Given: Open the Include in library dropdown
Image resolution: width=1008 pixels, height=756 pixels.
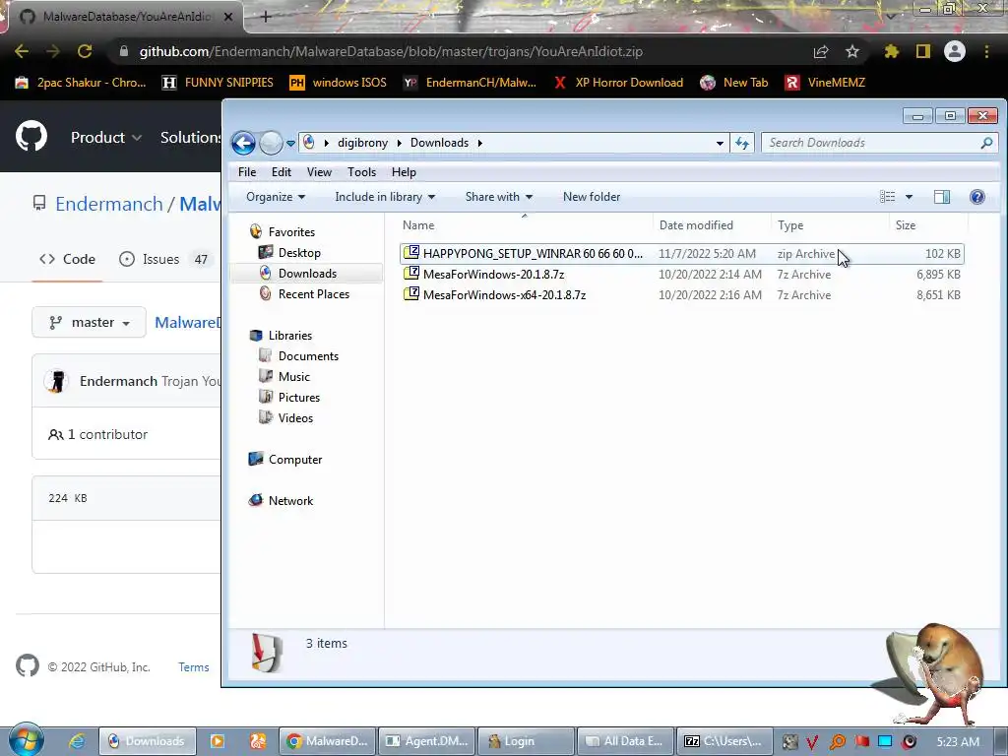Looking at the screenshot, I should point(385,197).
